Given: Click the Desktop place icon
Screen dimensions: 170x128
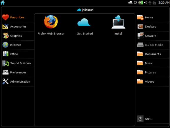Looking at the screenshot, I should pos(140,26).
